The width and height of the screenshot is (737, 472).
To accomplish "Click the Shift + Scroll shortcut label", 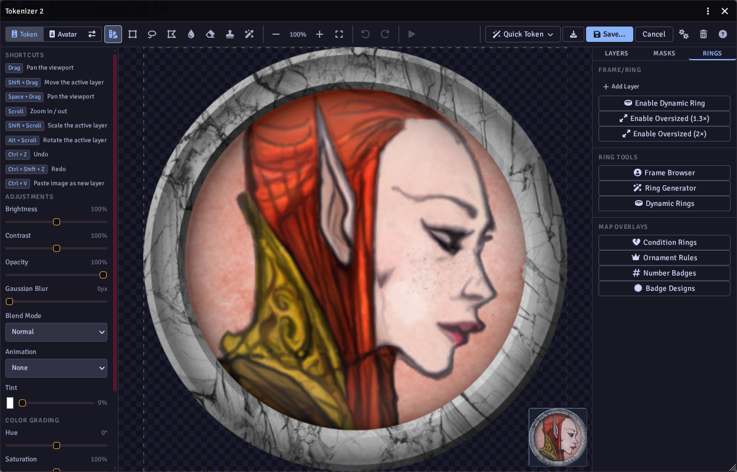I will [25, 126].
